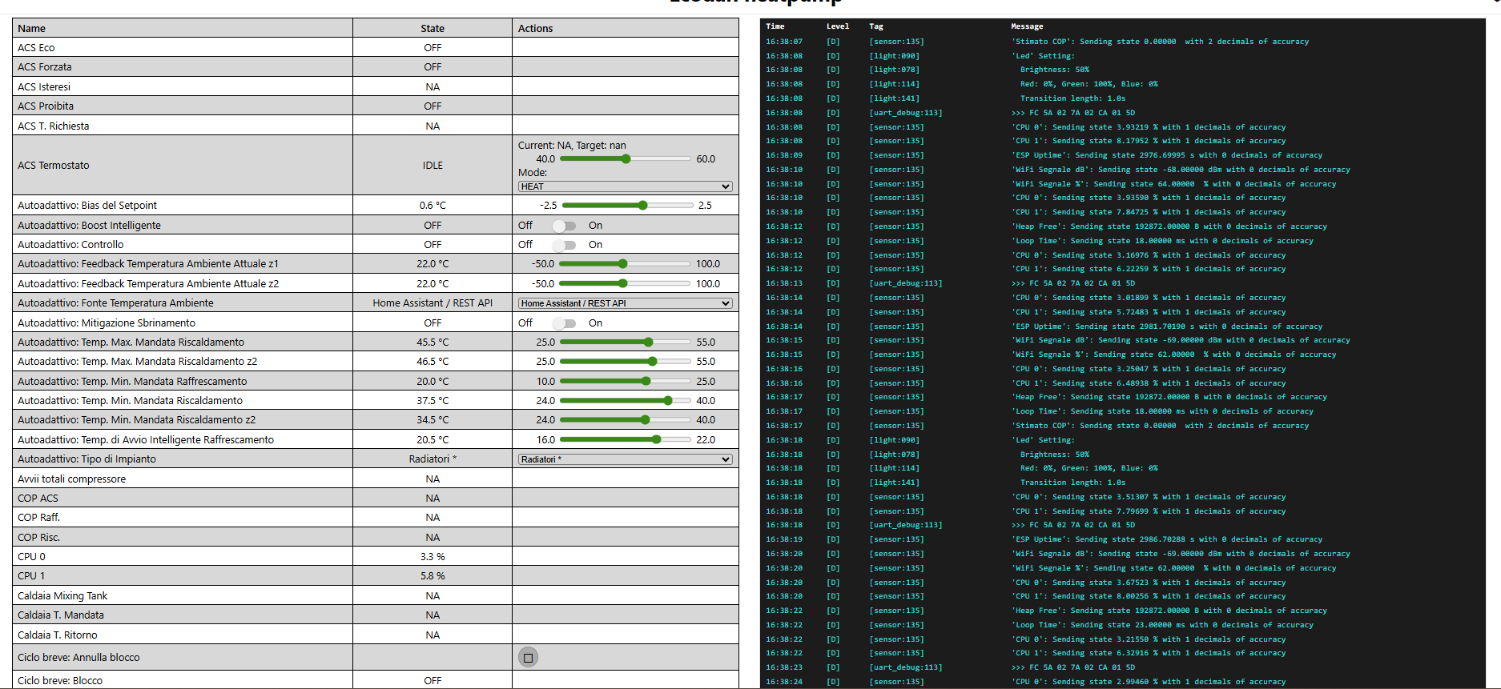Select the CPU 0 row name

point(31,557)
